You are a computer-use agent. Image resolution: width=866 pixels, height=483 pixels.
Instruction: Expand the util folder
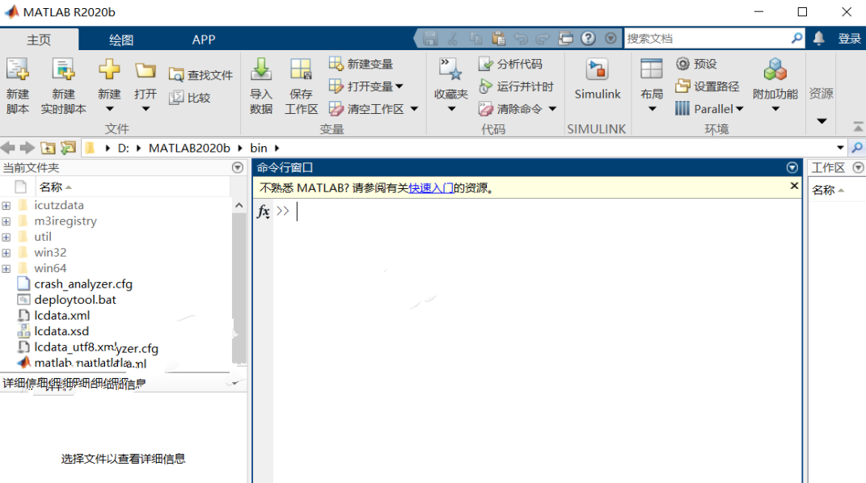[6, 237]
